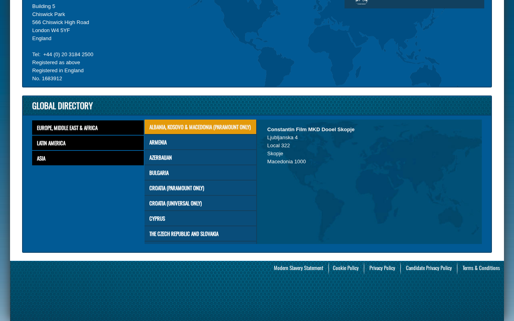Click the company registration No. 1683912
The width and height of the screenshot is (514, 321).
pyautogui.click(x=47, y=78)
